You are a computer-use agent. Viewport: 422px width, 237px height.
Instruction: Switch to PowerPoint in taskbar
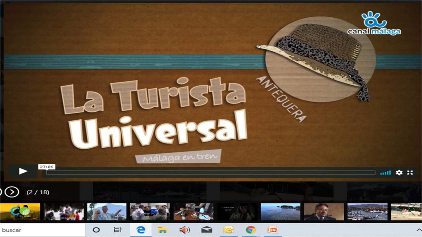pos(272,230)
